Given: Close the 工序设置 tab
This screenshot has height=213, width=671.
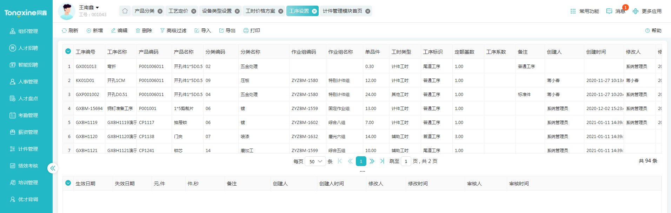Looking at the screenshot, I should coord(314,11).
